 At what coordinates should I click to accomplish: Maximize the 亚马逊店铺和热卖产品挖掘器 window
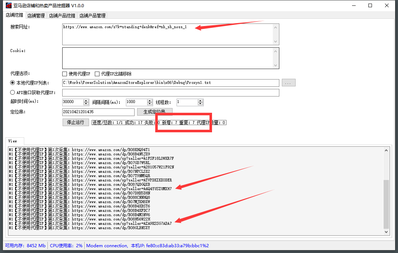pyautogui.click(x=370, y=5)
